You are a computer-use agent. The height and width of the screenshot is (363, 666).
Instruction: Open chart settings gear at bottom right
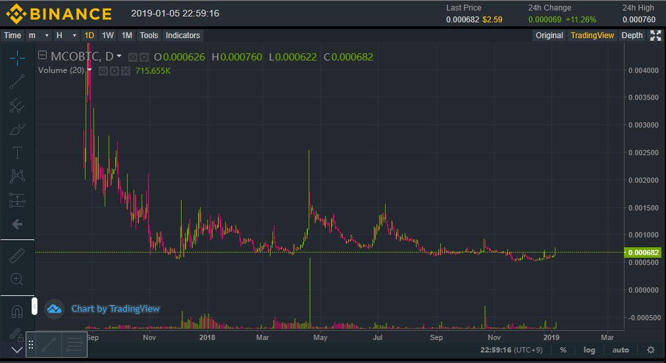(650, 350)
